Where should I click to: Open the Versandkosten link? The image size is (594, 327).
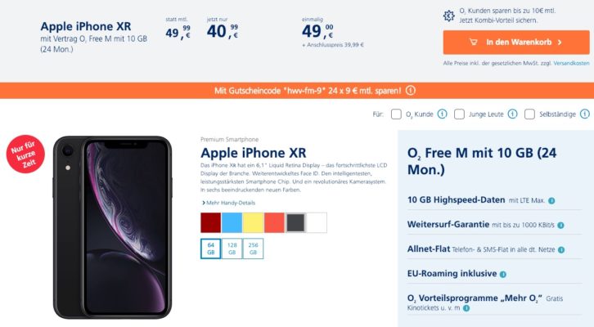[571, 63]
